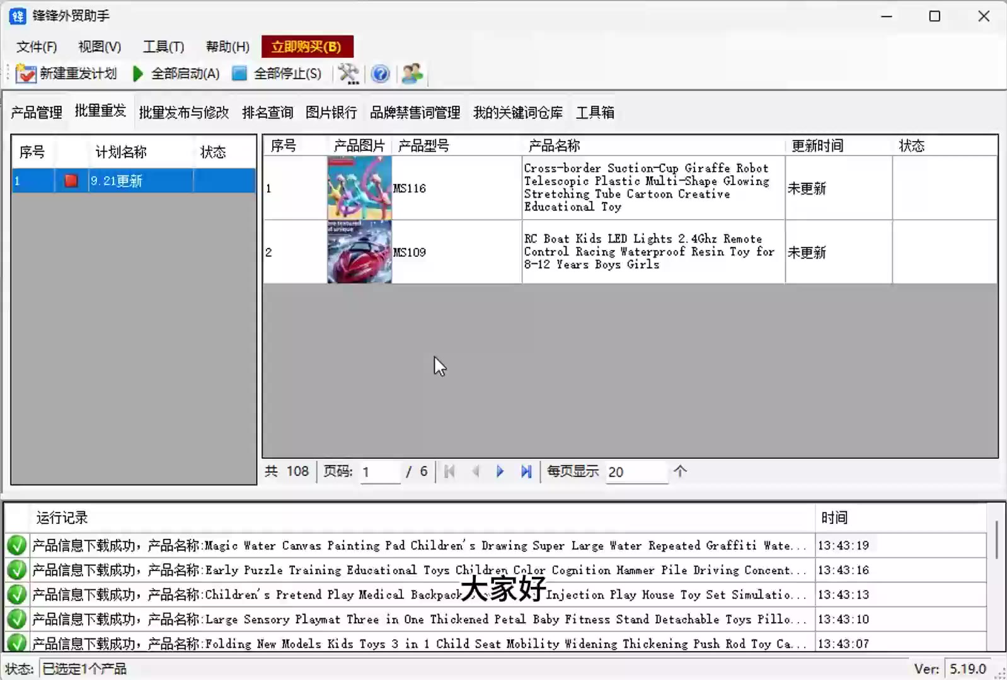Sort by 产品名称 column header

[653, 145]
